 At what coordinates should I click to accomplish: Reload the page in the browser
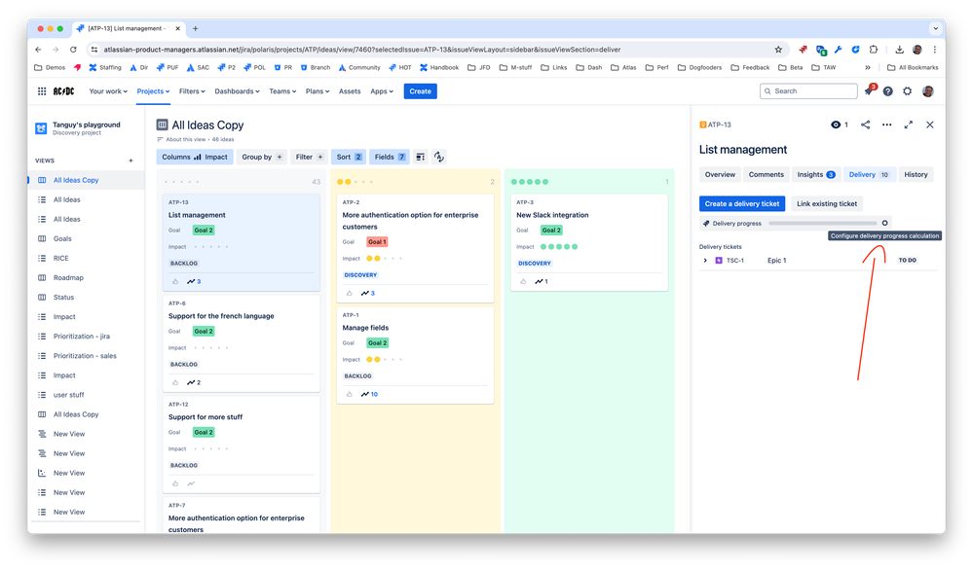[73, 50]
